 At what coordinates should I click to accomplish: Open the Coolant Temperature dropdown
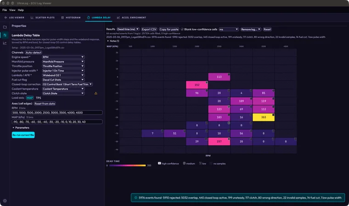coord(63,89)
